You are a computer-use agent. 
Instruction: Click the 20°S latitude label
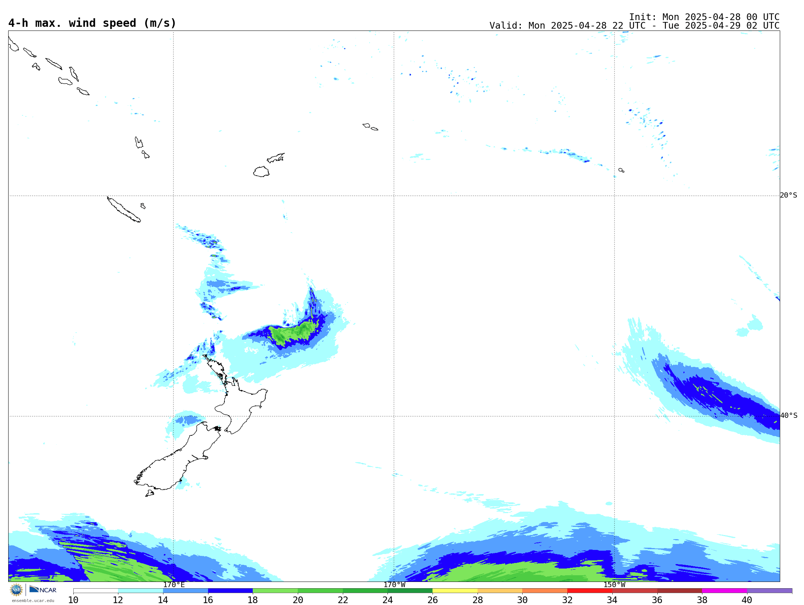click(788, 195)
